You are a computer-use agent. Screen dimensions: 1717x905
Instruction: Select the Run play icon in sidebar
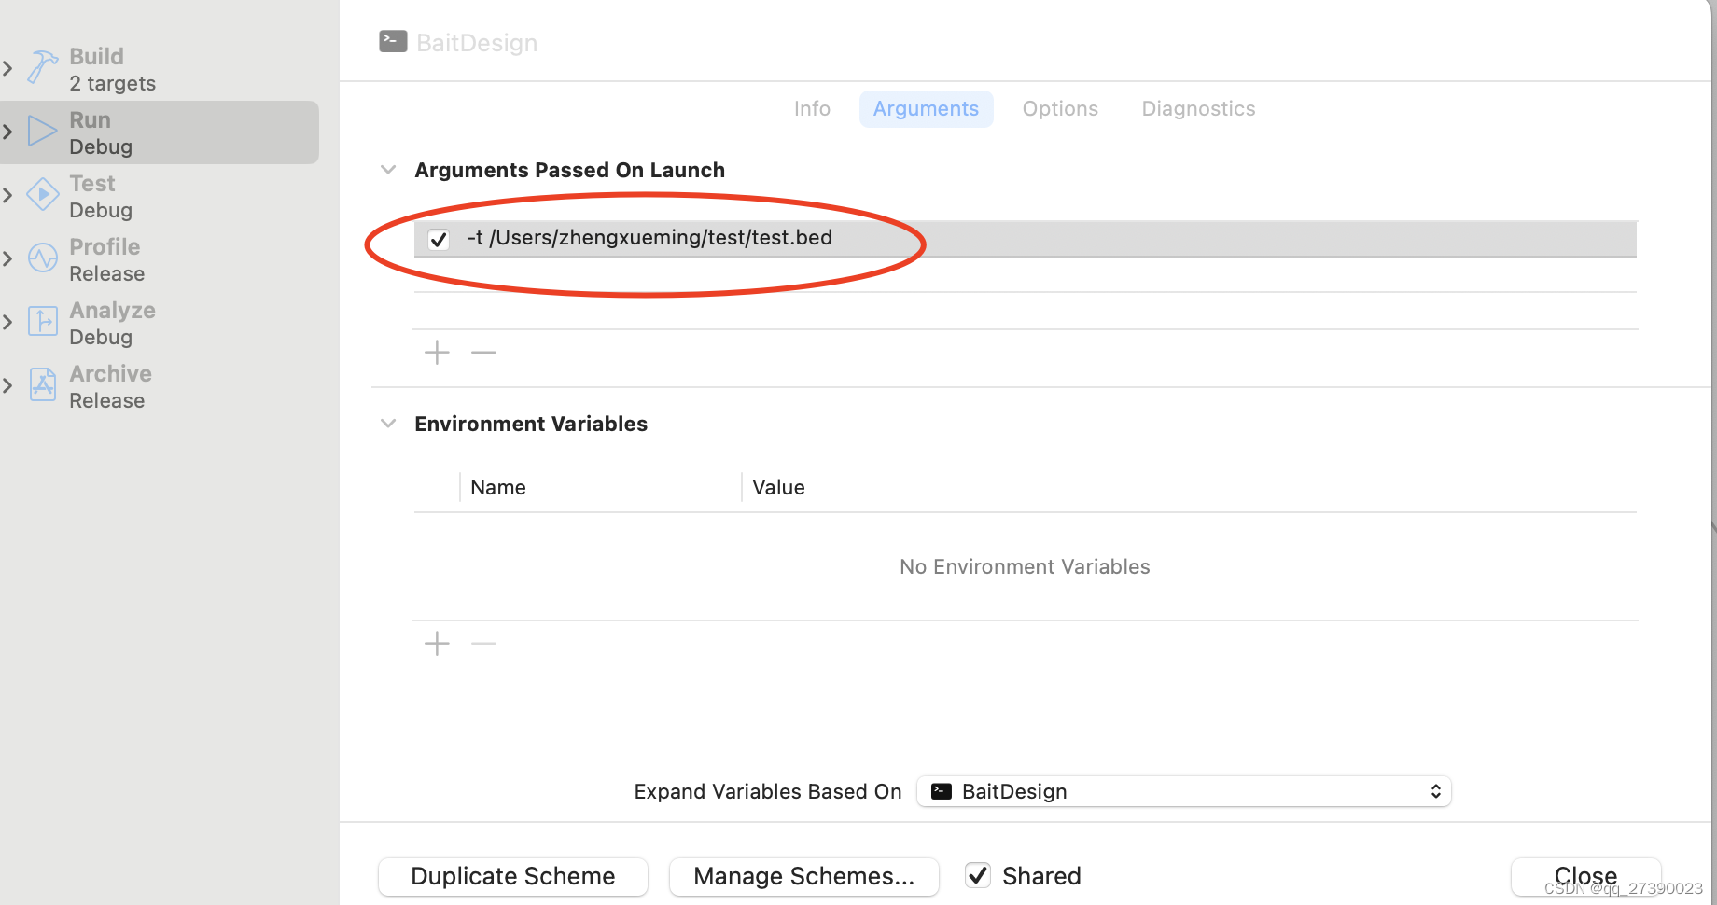pos(42,130)
